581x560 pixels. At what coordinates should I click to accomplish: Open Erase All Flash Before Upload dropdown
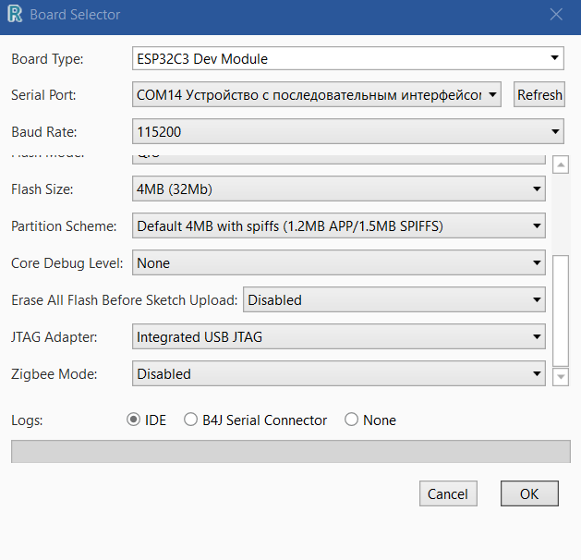(393, 300)
